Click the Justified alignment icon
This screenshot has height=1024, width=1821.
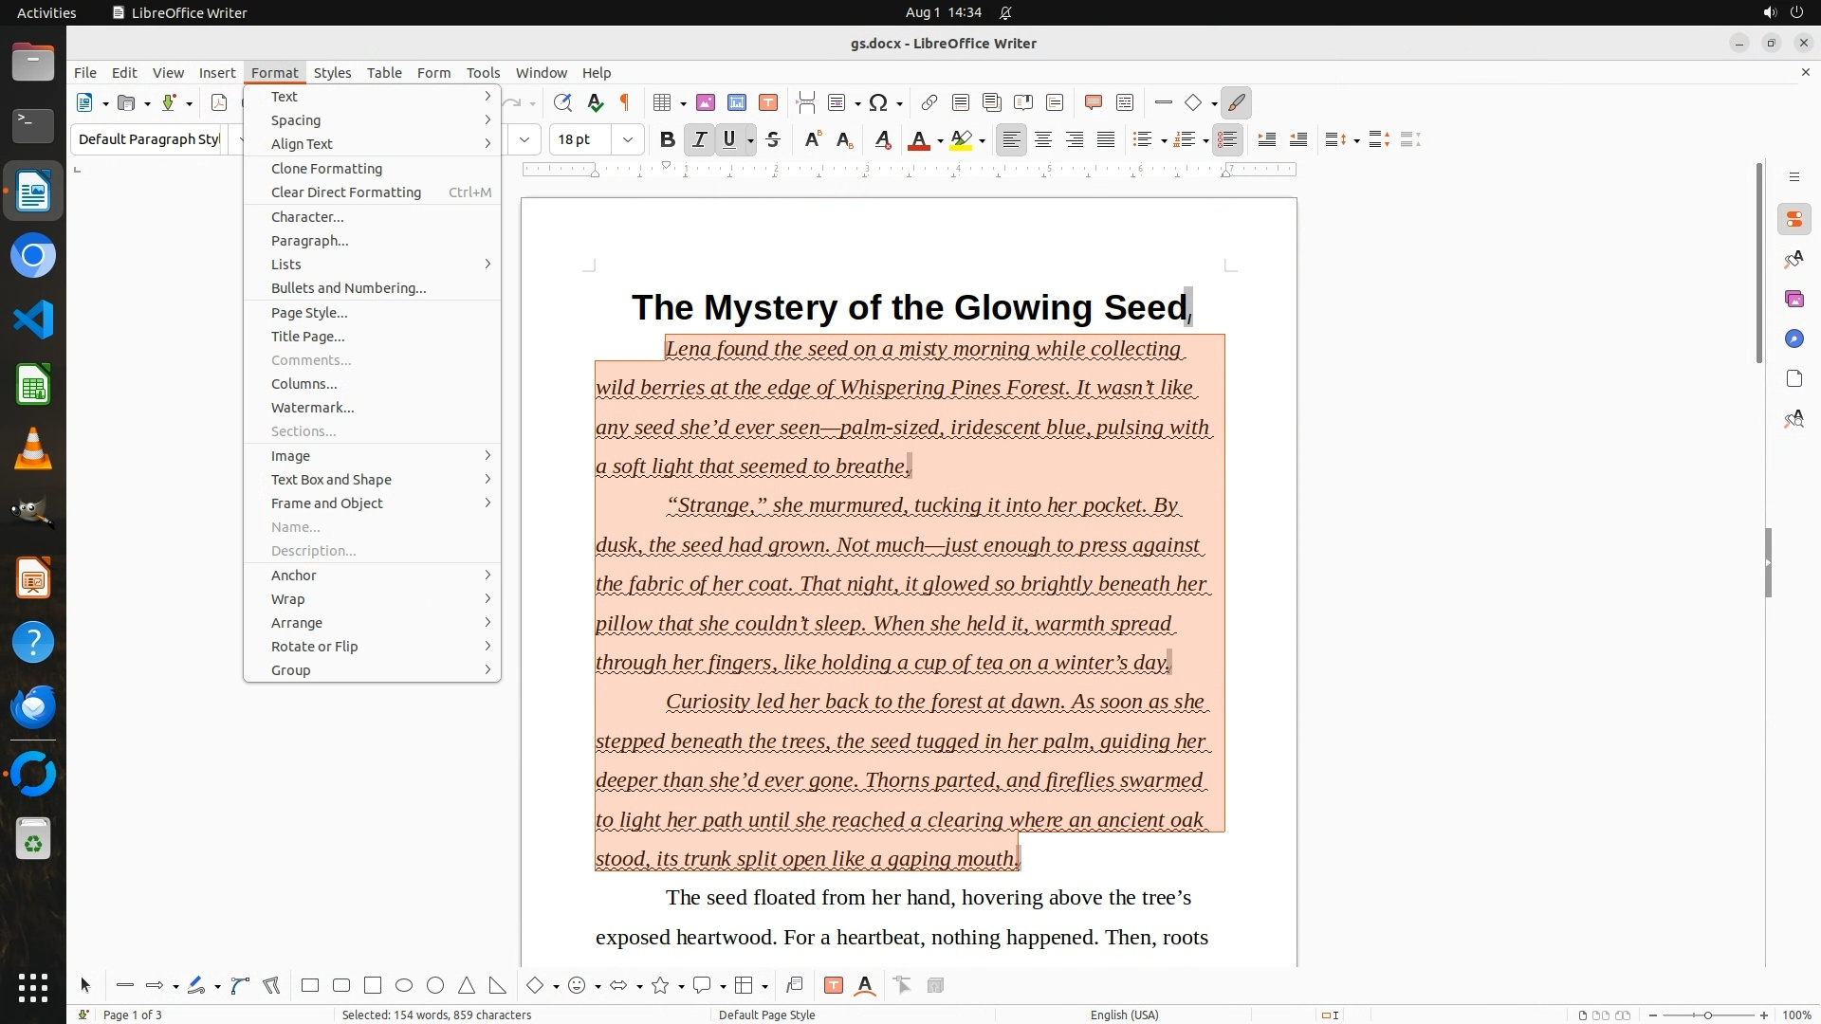point(1106,140)
